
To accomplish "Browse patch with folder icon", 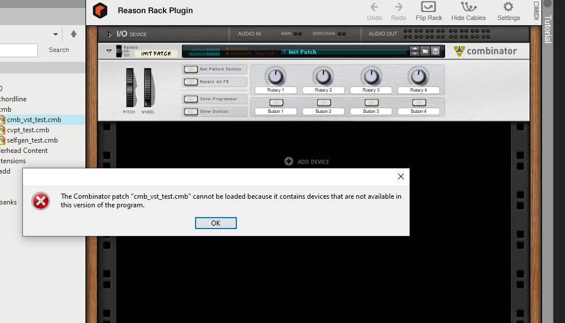I will (425, 51).
